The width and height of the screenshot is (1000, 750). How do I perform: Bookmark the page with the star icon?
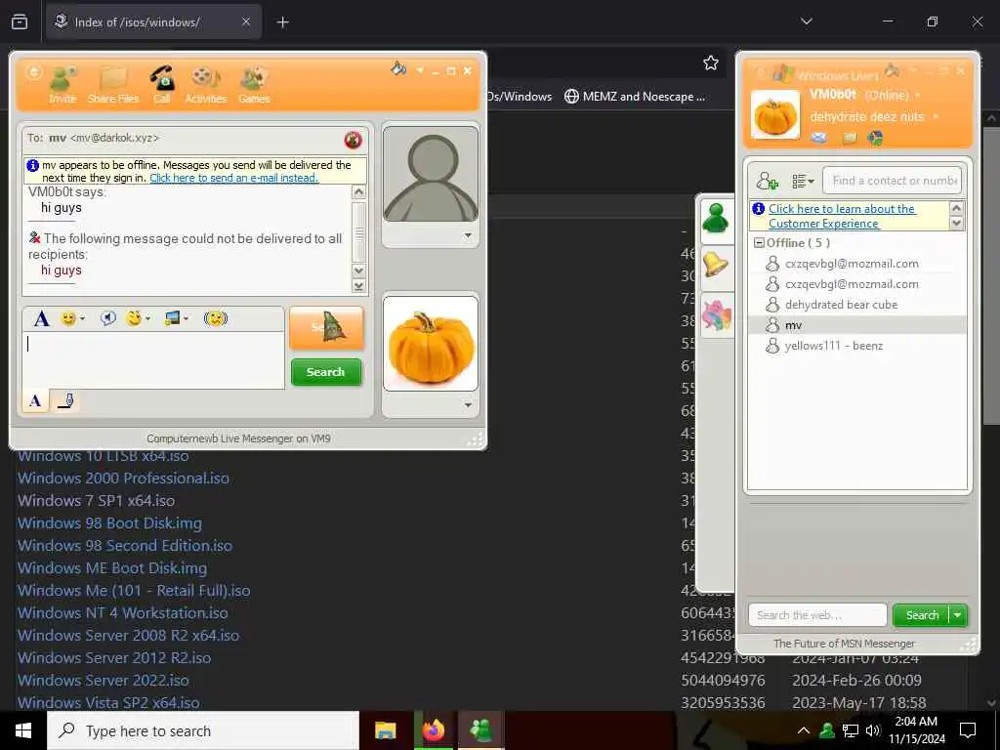711,62
